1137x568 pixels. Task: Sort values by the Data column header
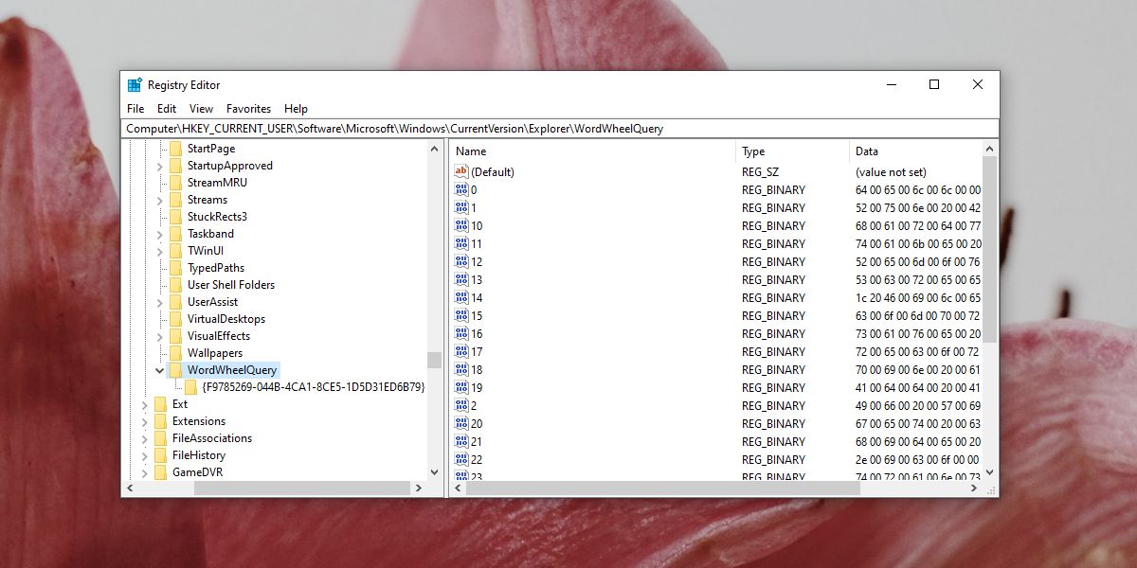pyautogui.click(x=915, y=151)
